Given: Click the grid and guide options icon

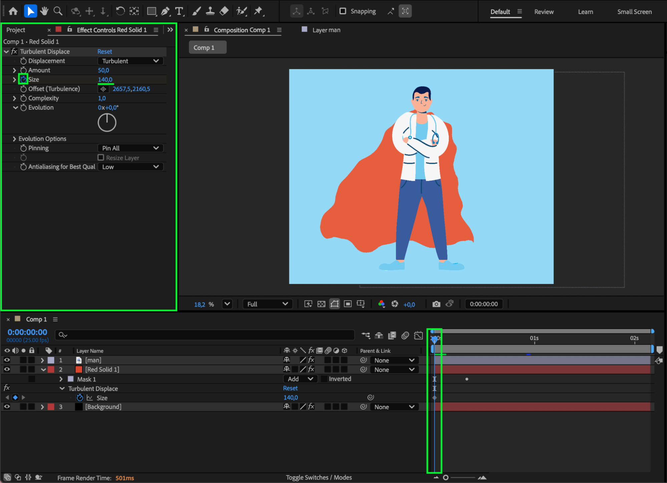Looking at the screenshot, I should pos(361,304).
